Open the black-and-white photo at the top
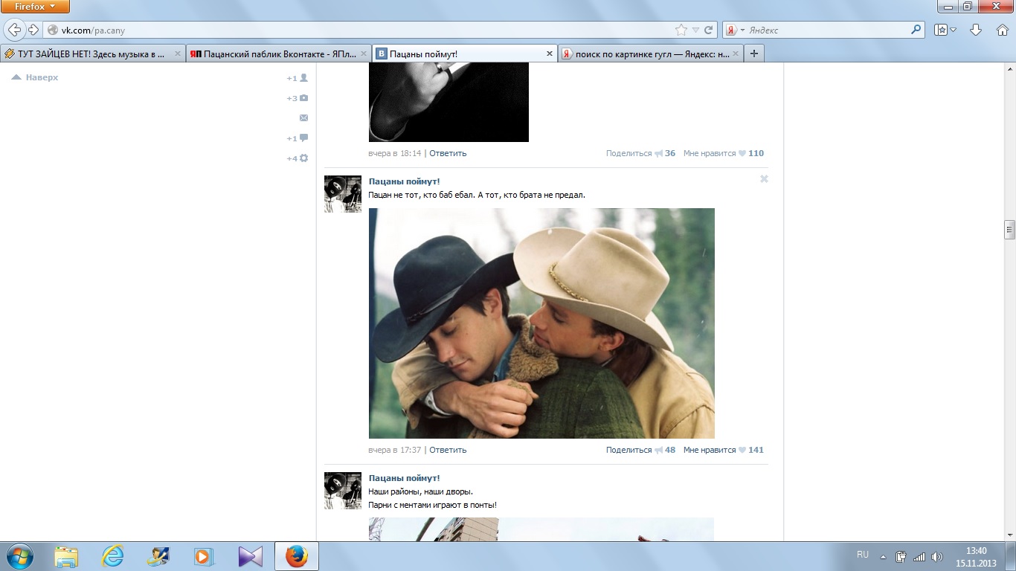 (x=448, y=102)
